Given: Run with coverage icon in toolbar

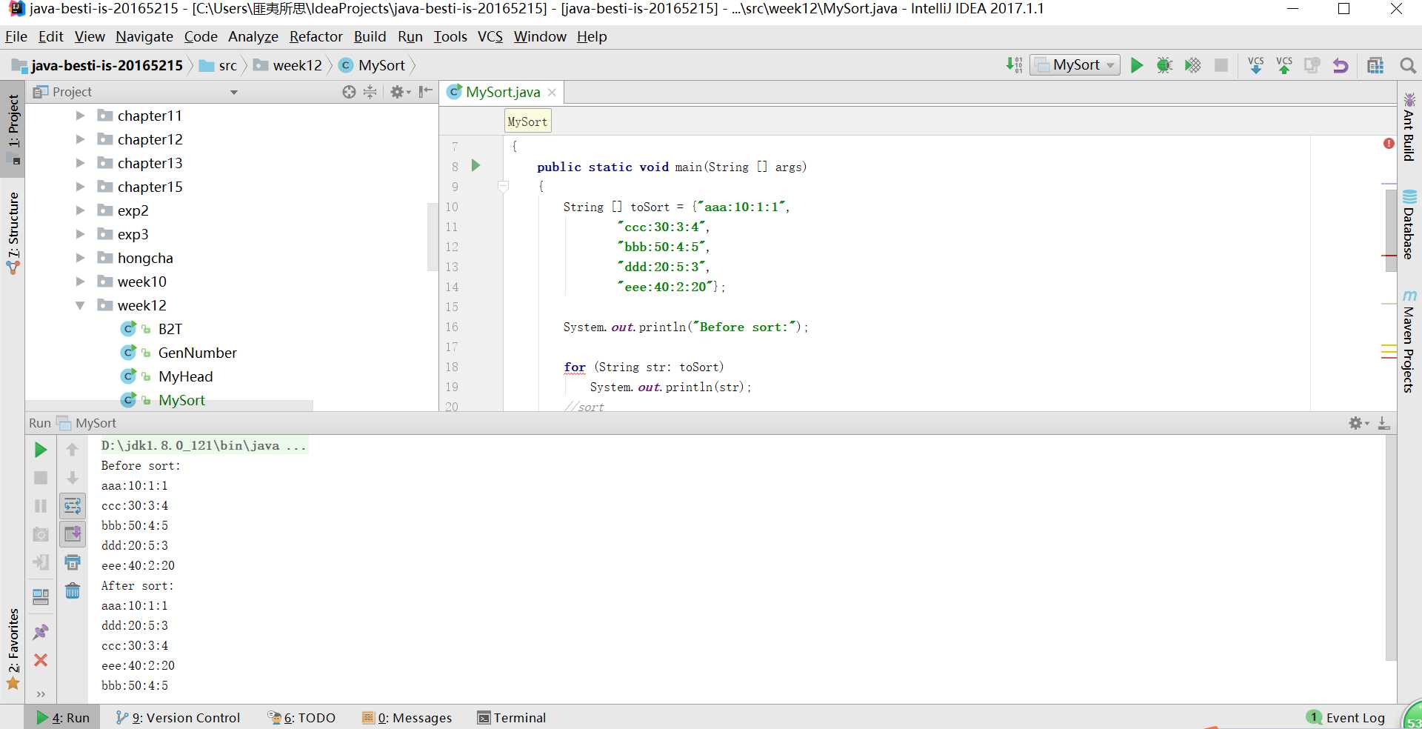Looking at the screenshot, I should [1192, 65].
